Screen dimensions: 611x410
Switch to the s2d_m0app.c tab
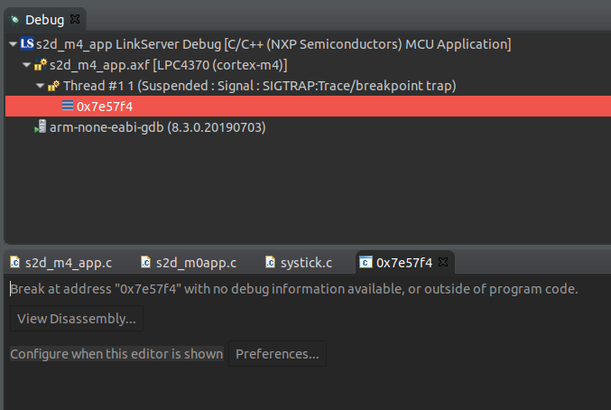[189, 263]
